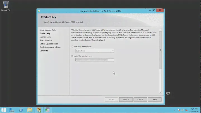This screenshot has width=201, height=113.
Task: Select the 'Enter the product key' option
Action: pos(72,56)
